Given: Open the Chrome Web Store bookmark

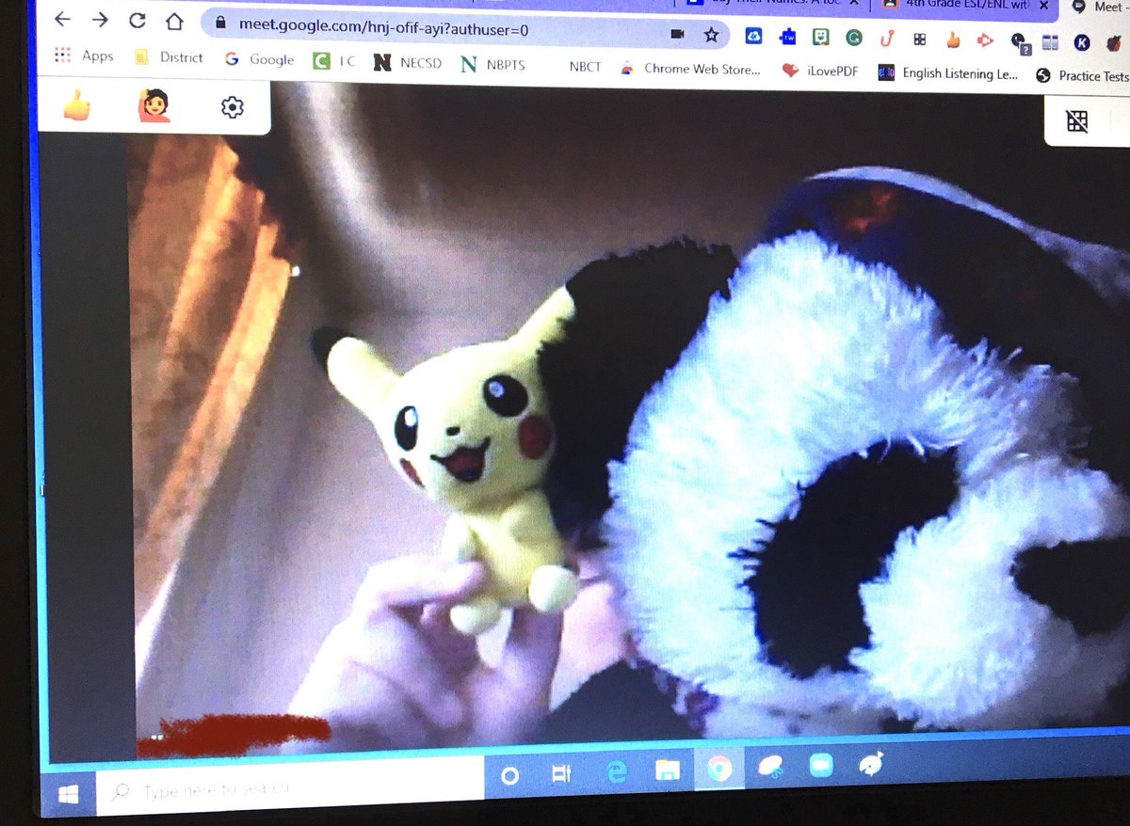Looking at the screenshot, I should pyautogui.click(x=690, y=69).
